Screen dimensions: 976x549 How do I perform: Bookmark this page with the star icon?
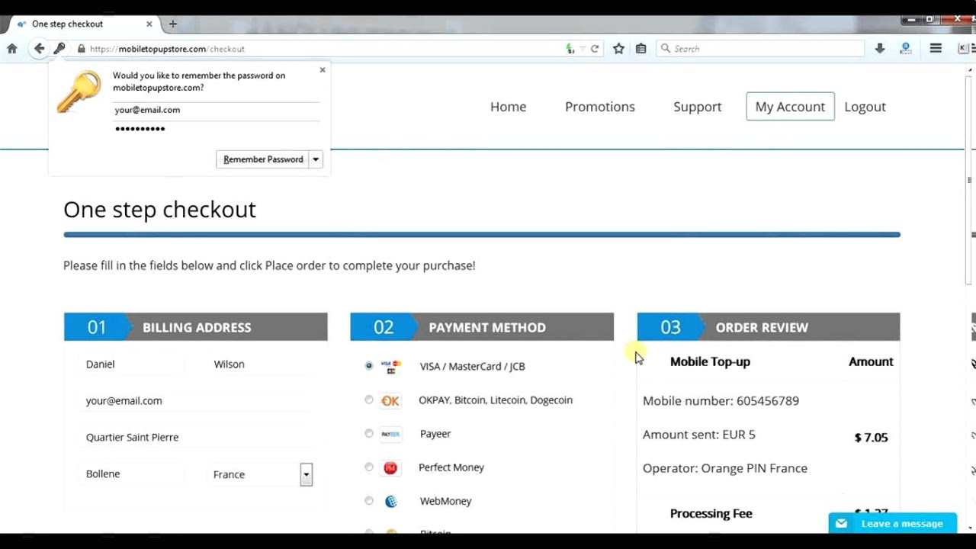[x=618, y=48]
